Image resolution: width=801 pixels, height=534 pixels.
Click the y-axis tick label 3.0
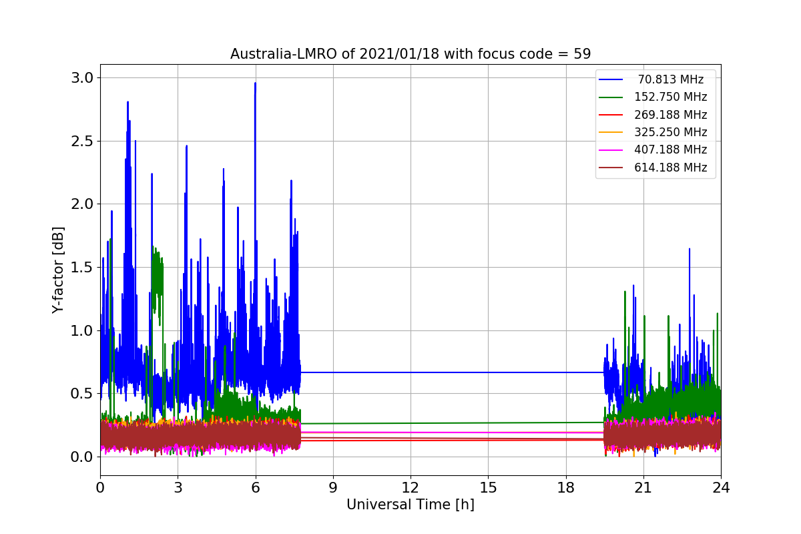[83, 77]
